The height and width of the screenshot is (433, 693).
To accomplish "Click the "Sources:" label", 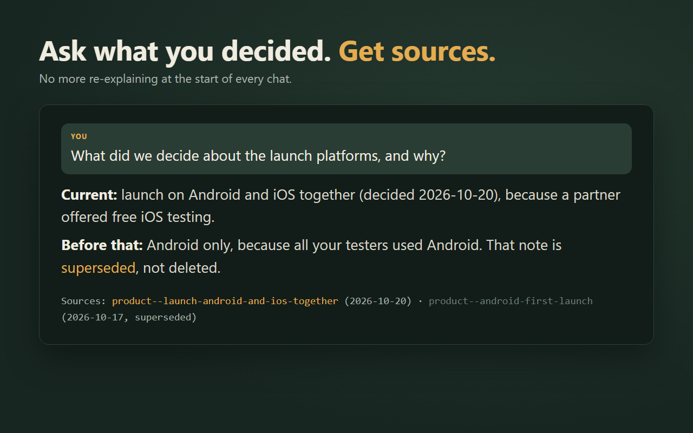I will 84,301.
